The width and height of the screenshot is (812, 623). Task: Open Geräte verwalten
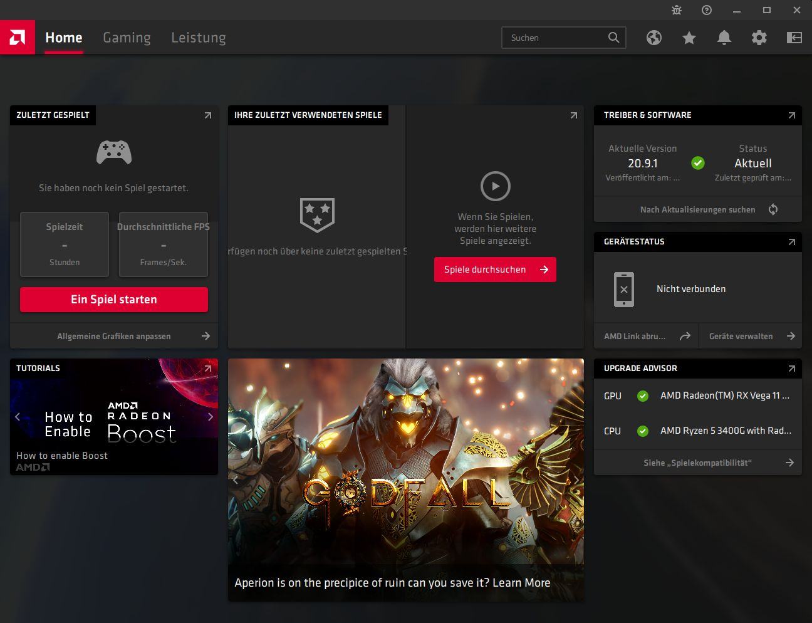tap(741, 337)
